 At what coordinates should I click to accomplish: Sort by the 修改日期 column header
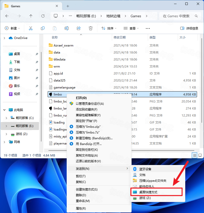click(120, 37)
